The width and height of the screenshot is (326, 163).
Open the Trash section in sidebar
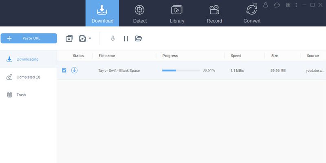[21, 95]
